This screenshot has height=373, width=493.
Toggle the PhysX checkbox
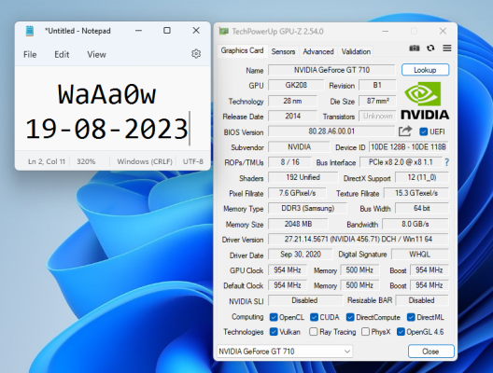365,332
